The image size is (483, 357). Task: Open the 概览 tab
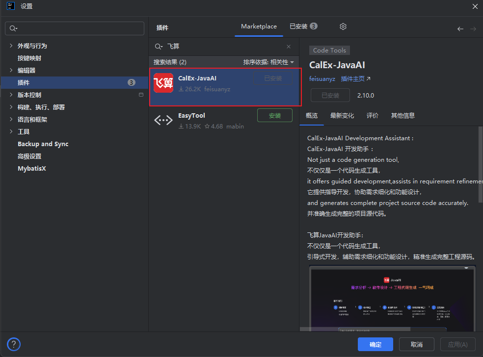[311, 116]
